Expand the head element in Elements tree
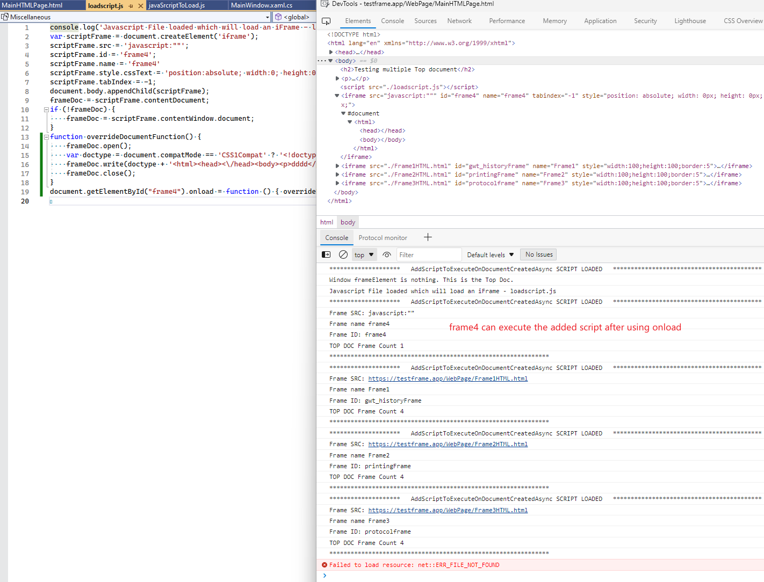 (x=331, y=52)
